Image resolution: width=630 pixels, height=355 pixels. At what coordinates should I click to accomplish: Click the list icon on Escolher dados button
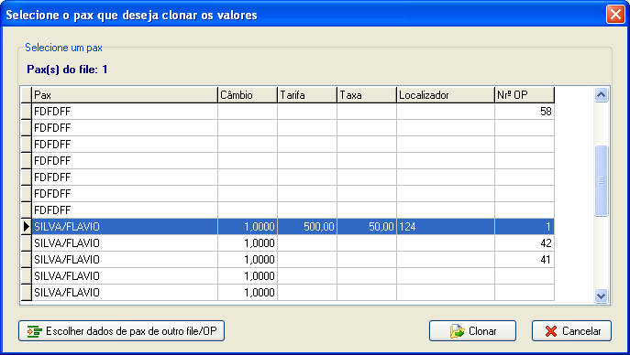[x=35, y=331]
